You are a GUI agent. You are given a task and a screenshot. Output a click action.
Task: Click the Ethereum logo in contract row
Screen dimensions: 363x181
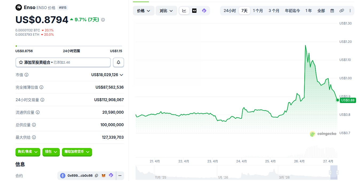(63, 175)
